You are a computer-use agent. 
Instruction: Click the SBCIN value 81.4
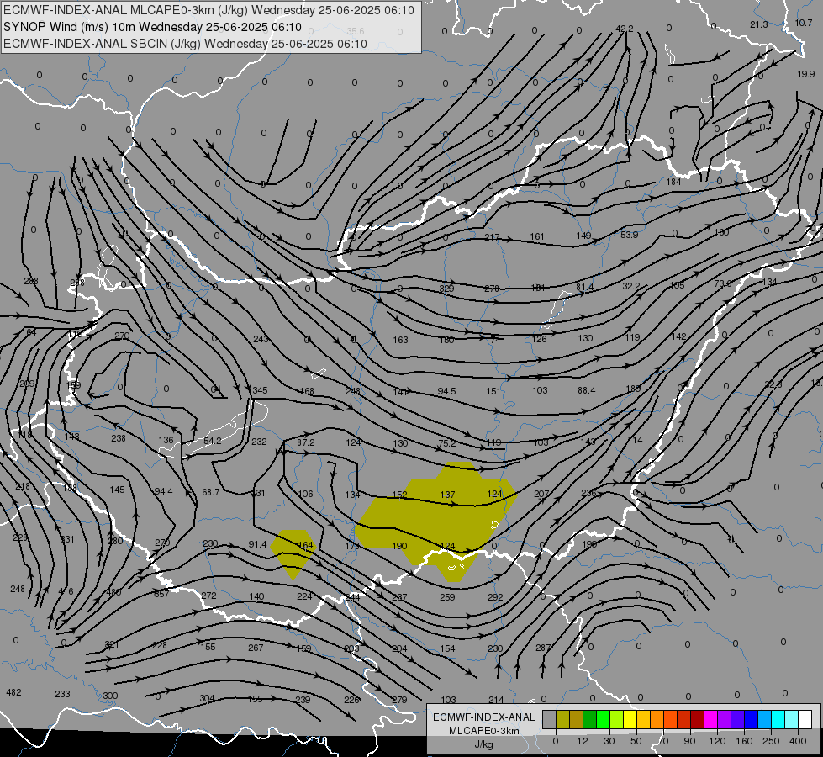(584, 287)
